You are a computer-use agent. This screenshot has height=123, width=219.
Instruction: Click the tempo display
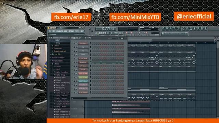tap(114, 33)
